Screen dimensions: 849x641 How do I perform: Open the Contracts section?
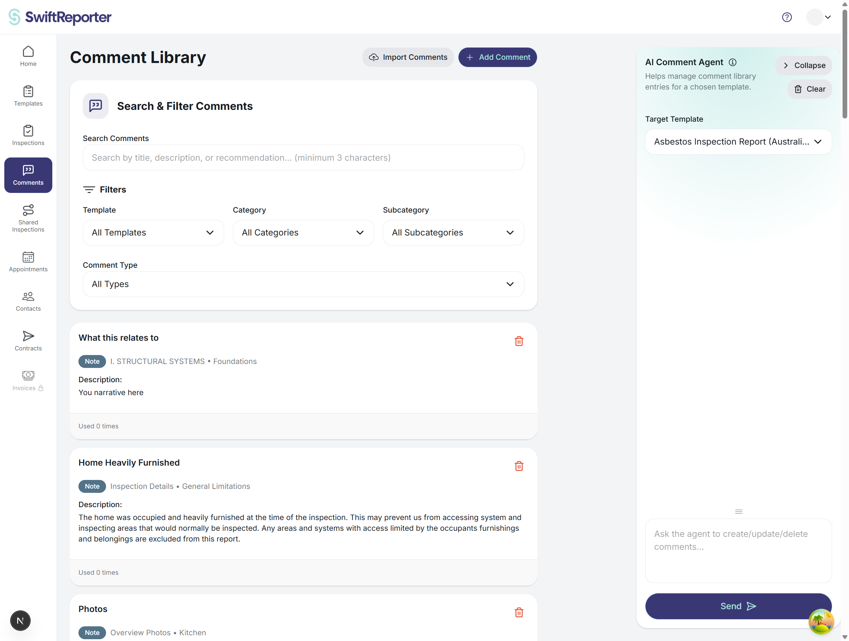[x=28, y=340]
